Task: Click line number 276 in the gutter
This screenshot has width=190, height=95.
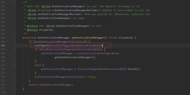Action: point(3,85)
